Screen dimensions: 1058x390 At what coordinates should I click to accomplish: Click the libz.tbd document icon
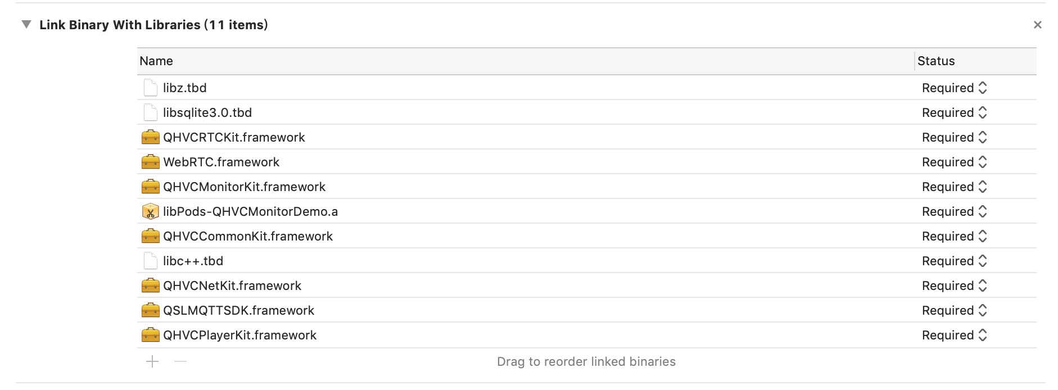[x=150, y=88]
